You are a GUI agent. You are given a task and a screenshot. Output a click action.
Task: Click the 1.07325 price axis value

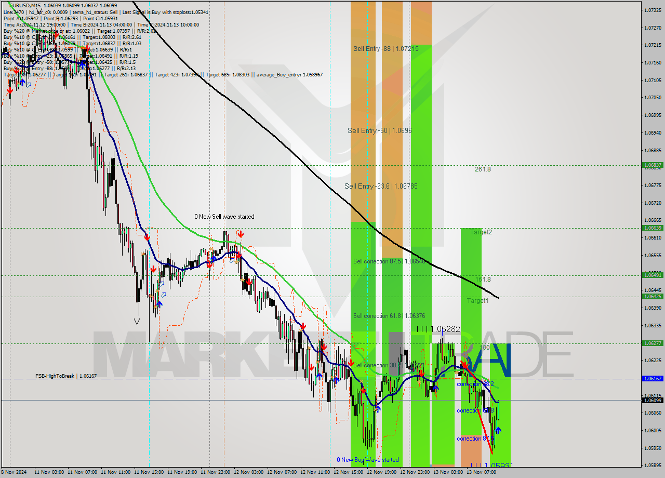tap(653, 10)
